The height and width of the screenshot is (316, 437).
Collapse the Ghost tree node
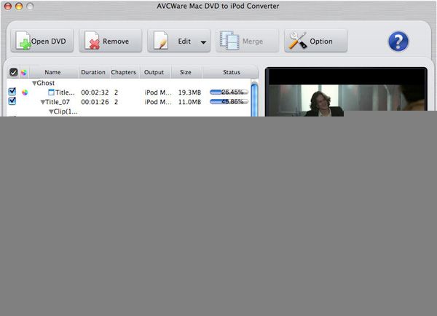pyautogui.click(x=34, y=83)
